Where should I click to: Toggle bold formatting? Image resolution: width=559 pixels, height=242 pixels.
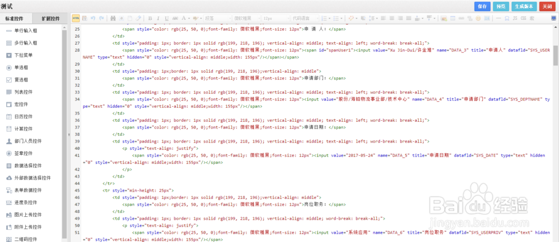coord(150,18)
